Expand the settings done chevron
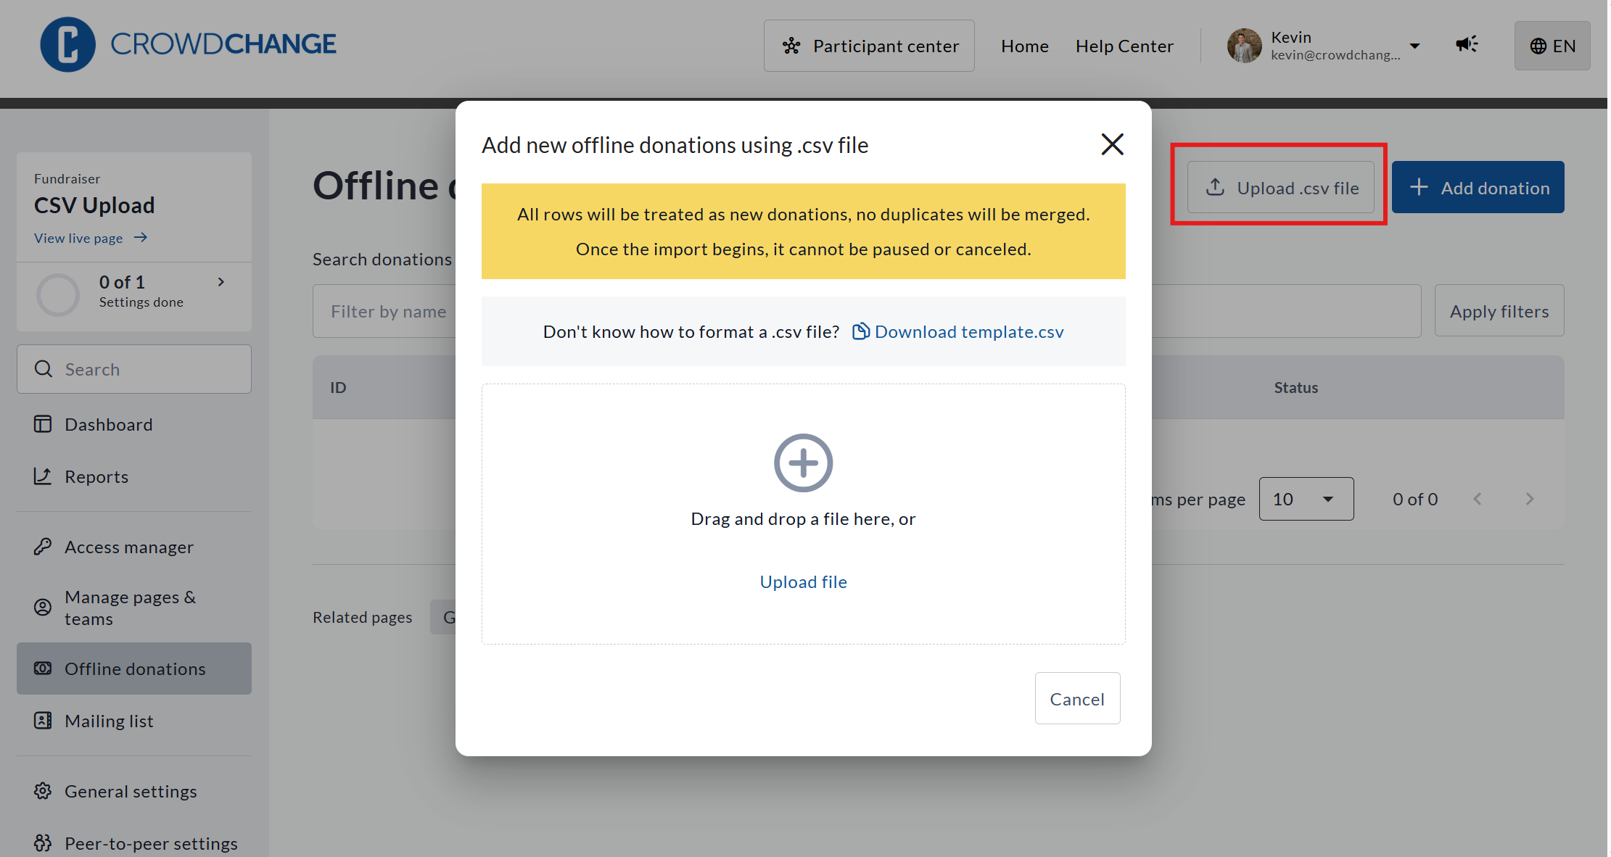The image size is (1611, 857). pos(221,282)
